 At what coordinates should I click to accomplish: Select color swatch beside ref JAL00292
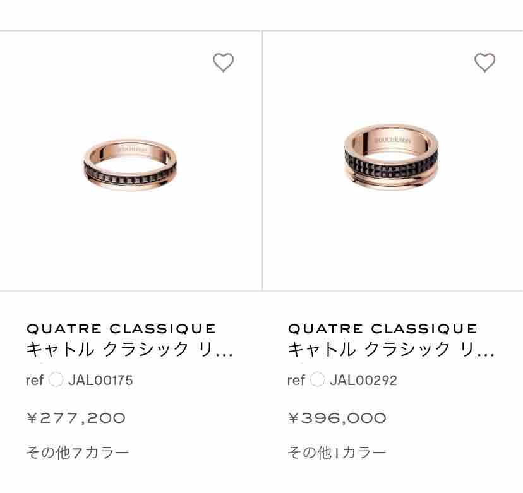317,379
